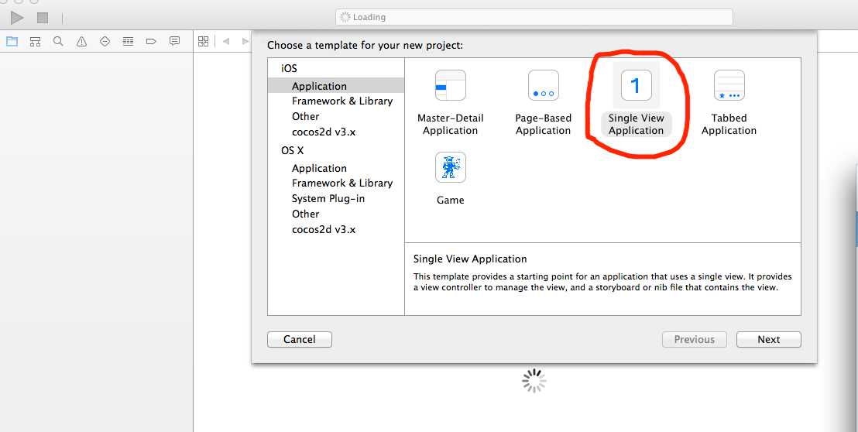This screenshot has height=432, width=858.
Task: Open the Debug navigator icon
Action: 128,41
